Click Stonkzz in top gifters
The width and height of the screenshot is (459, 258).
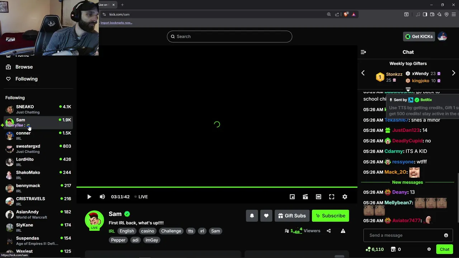[x=394, y=74]
